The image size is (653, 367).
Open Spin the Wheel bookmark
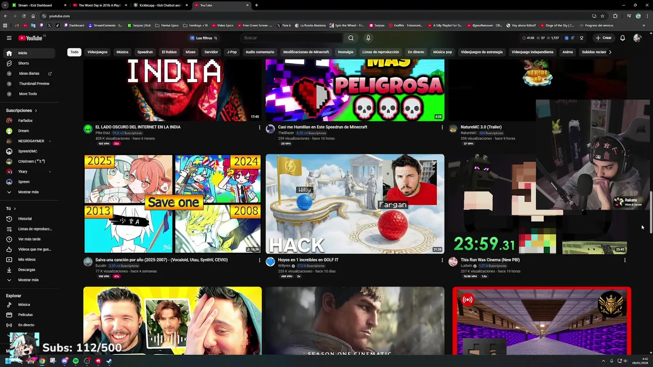coord(347,25)
